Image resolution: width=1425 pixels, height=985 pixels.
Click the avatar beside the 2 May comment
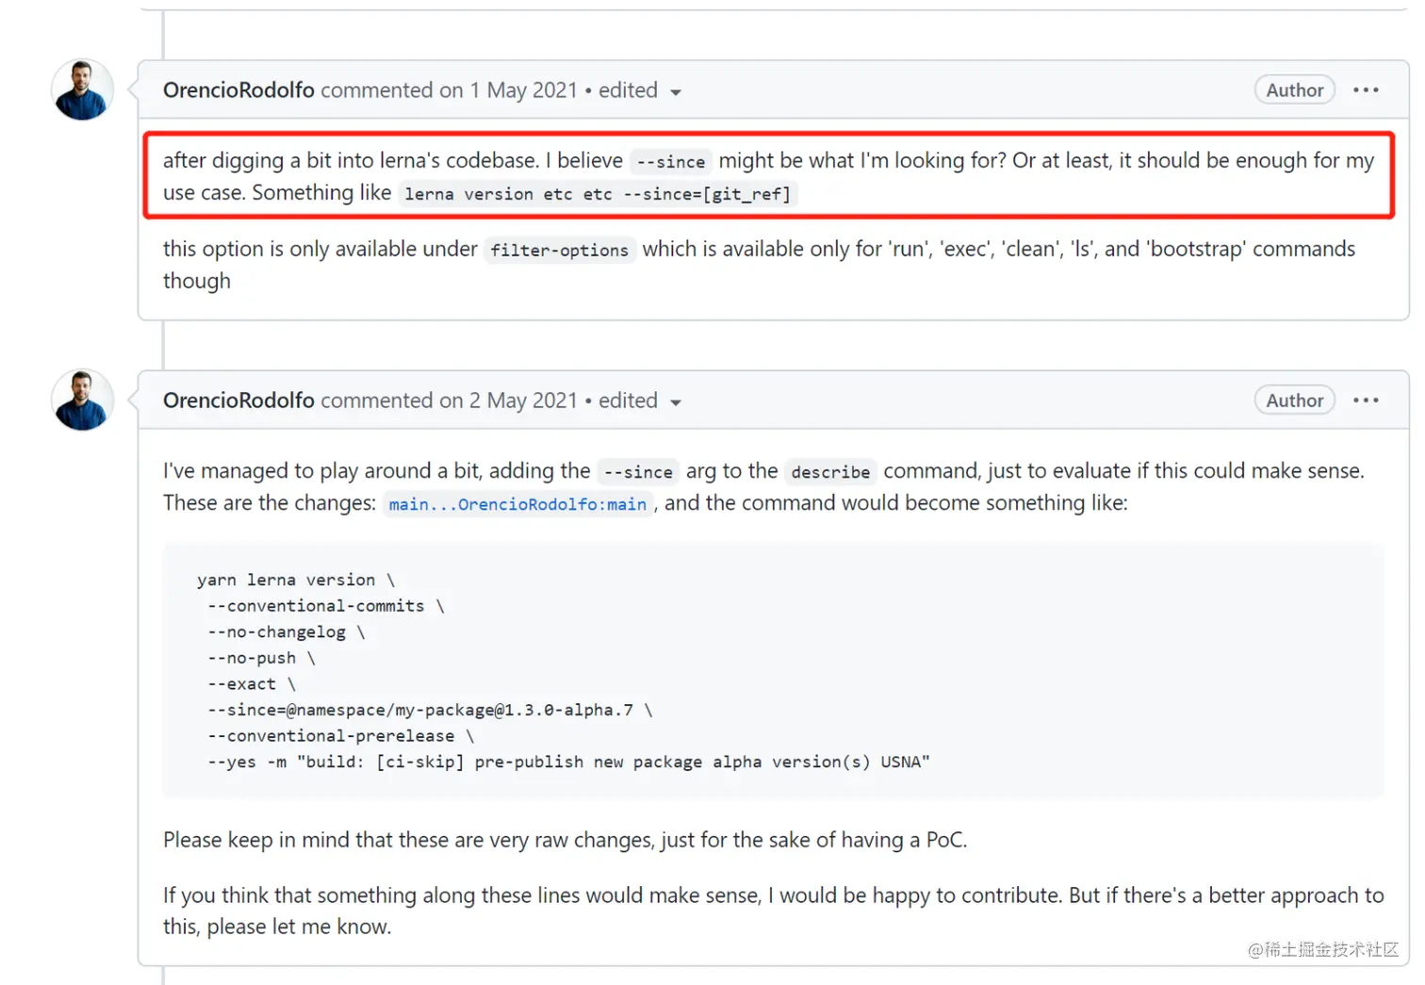tap(82, 401)
